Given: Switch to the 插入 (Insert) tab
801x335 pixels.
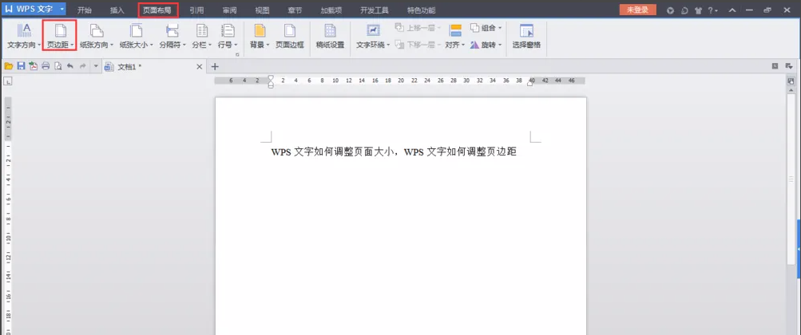Looking at the screenshot, I should point(117,10).
